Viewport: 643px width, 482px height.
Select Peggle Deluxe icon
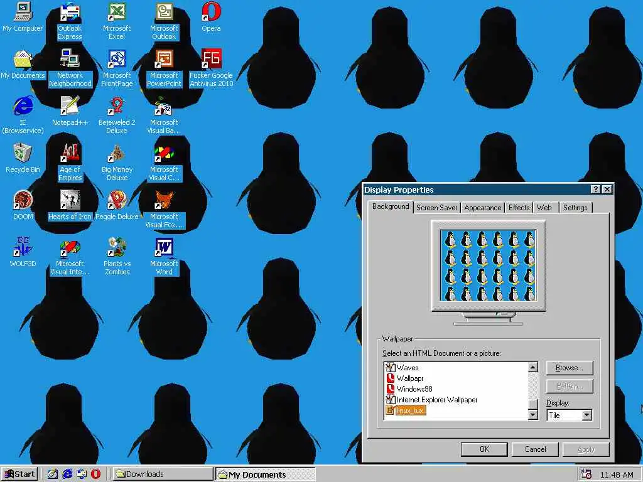coord(117,205)
